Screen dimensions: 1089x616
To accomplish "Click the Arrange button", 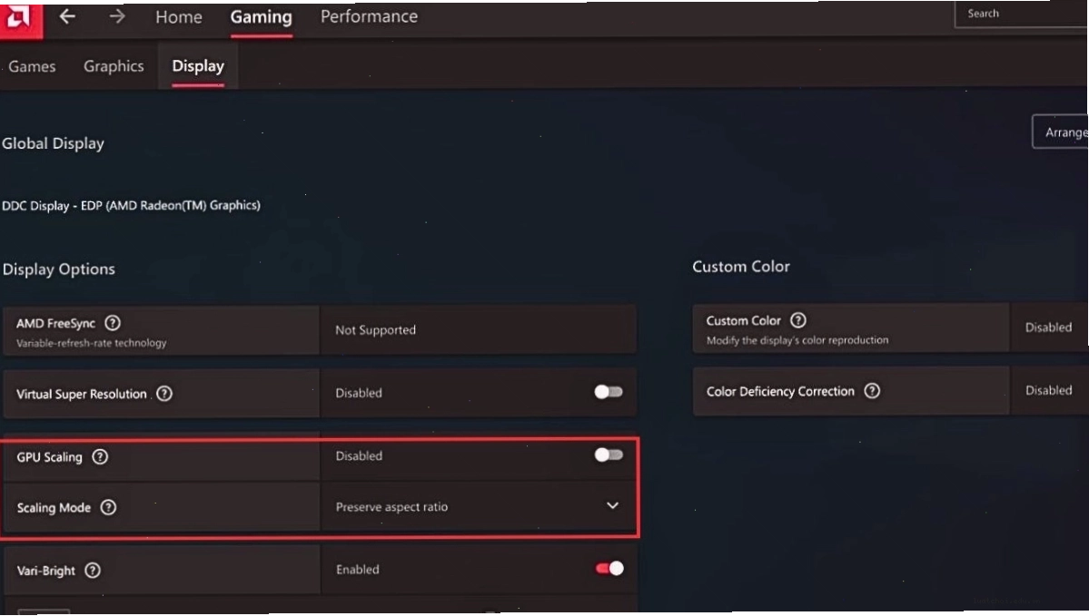I will click(1061, 132).
